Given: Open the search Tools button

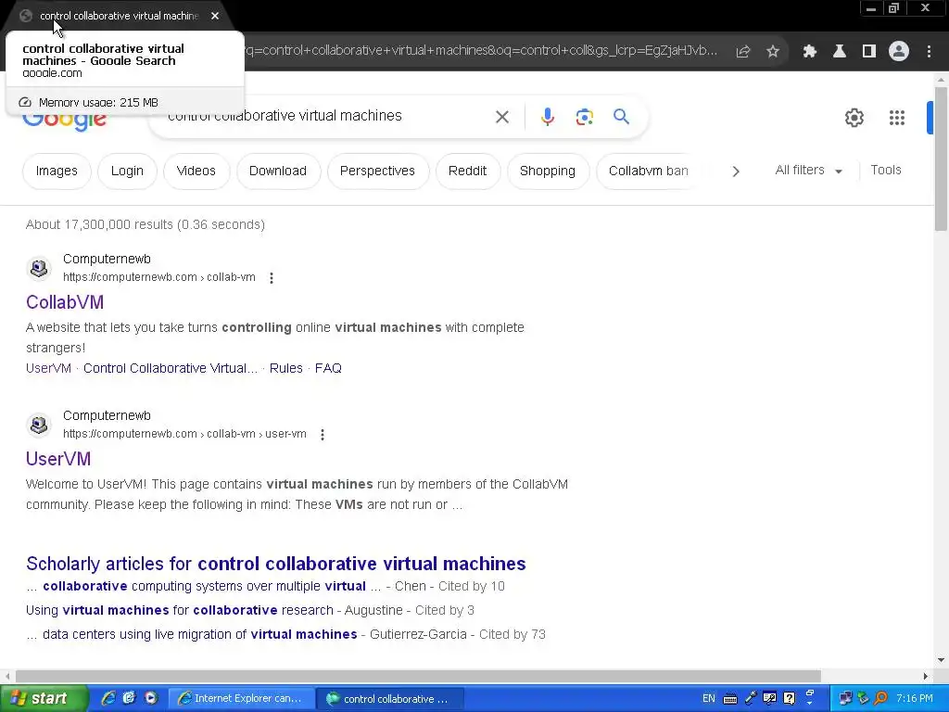Looking at the screenshot, I should click(x=885, y=171).
